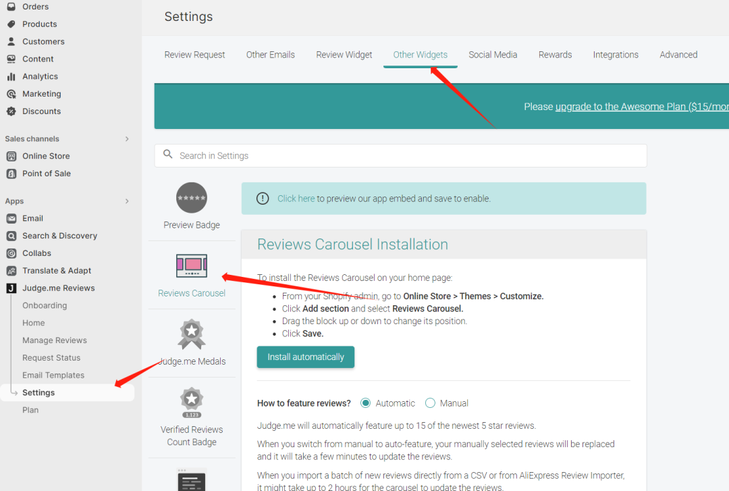
Task: Click the Preview Badge label
Action: [x=192, y=226]
